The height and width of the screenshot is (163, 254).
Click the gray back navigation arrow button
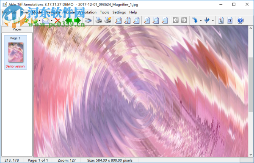coord(176,20)
